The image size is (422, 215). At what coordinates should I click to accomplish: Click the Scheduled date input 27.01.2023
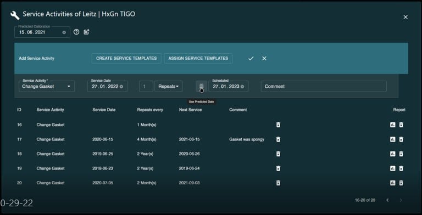[x=228, y=87]
